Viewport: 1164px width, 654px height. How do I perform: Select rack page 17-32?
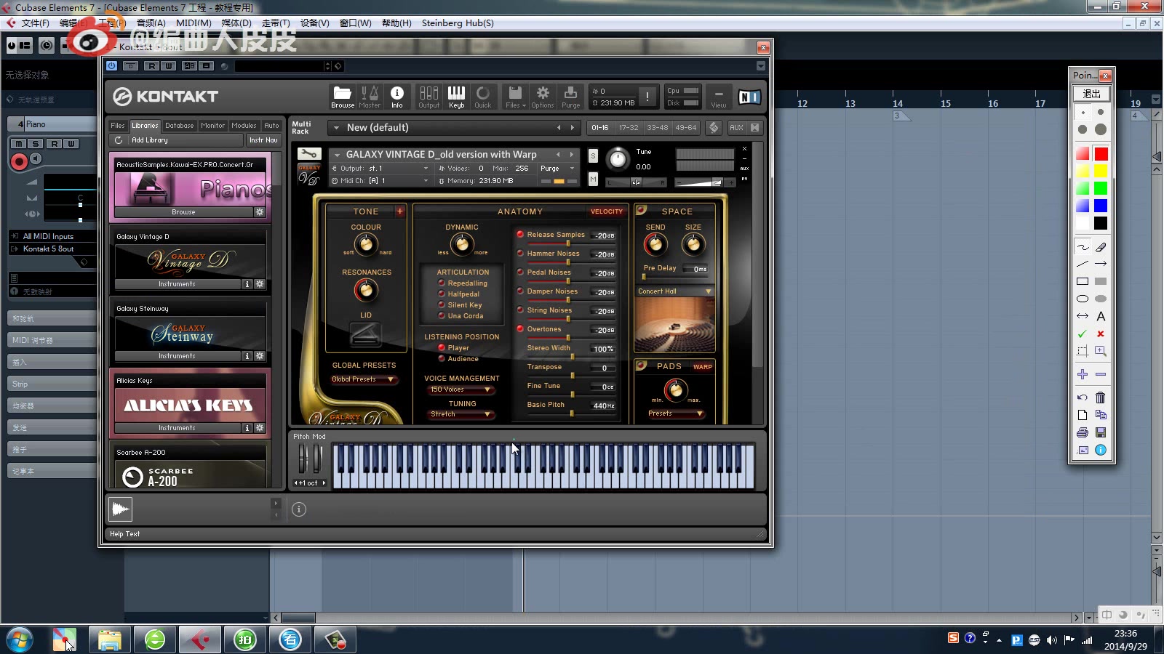pyautogui.click(x=629, y=128)
